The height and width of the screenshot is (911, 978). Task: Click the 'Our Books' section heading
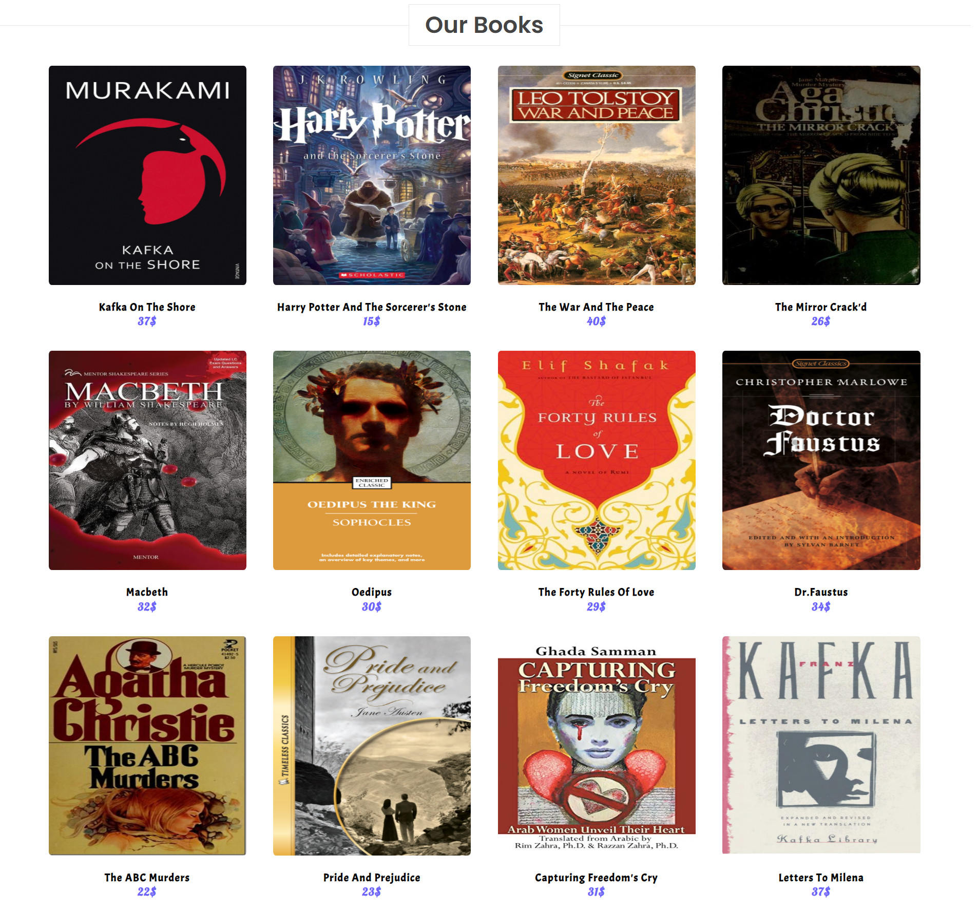[484, 25]
